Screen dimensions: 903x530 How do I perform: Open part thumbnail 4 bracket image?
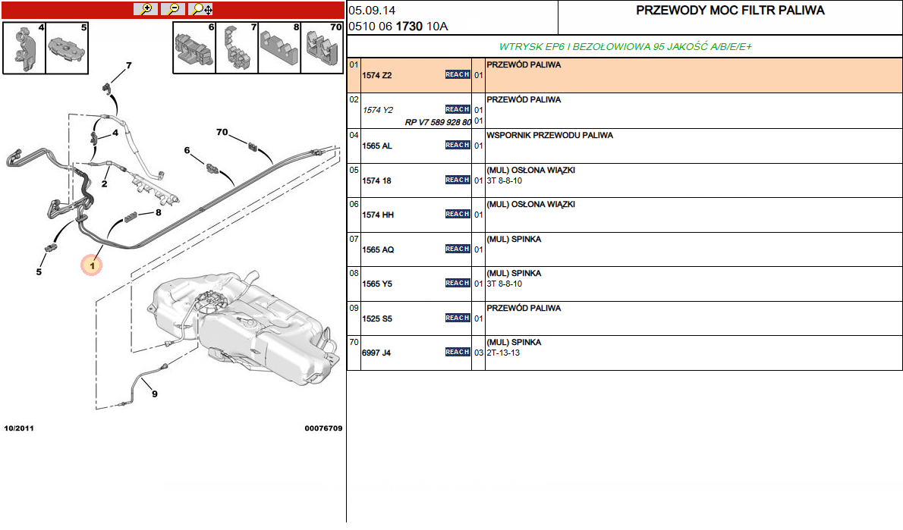(24, 49)
